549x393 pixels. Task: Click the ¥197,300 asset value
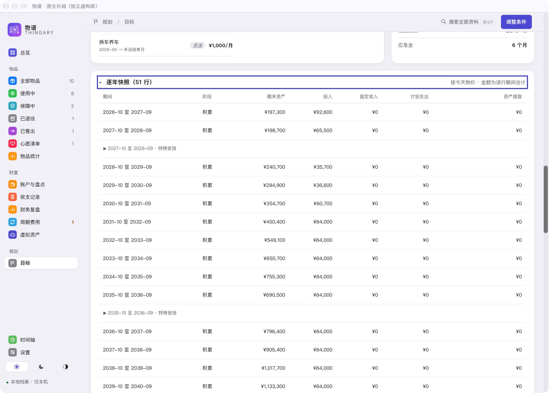coord(275,112)
